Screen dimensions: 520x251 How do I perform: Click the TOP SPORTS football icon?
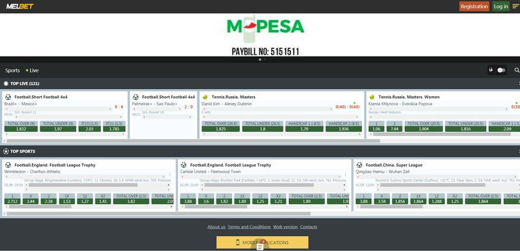[x=6, y=152]
